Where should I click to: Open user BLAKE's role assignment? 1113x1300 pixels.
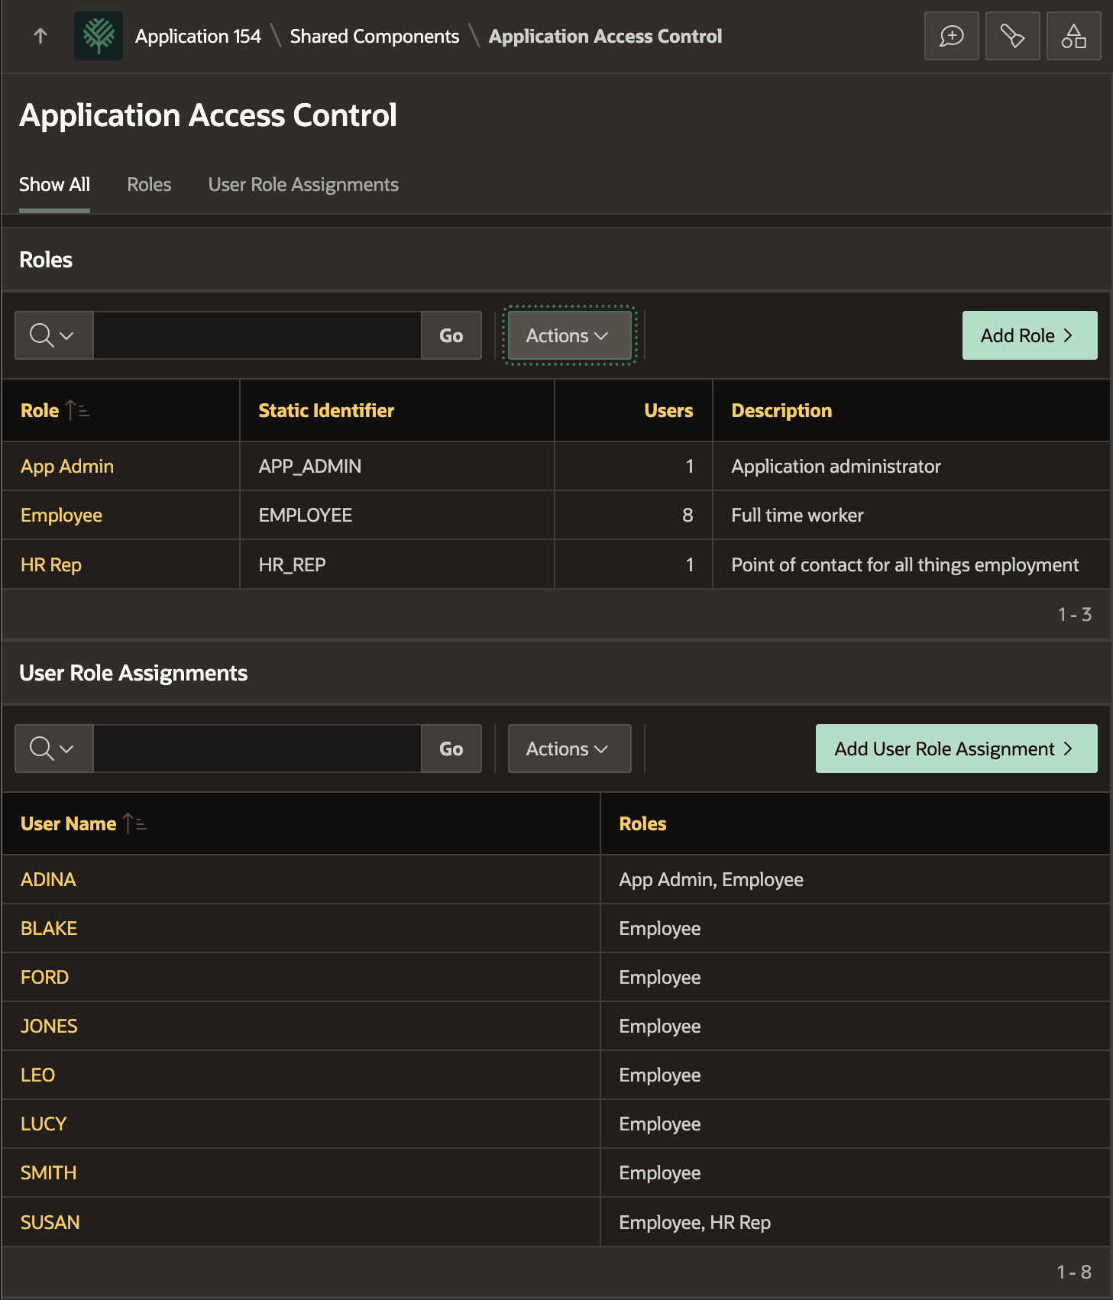(49, 928)
